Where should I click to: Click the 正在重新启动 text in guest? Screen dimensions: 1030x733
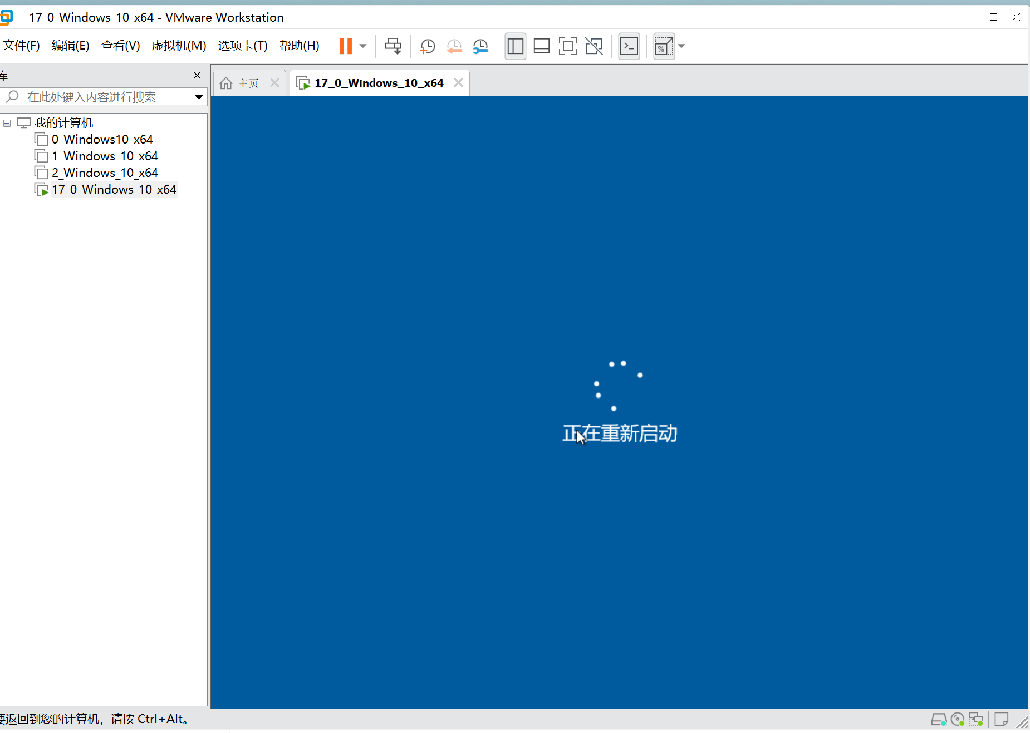point(620,434)
